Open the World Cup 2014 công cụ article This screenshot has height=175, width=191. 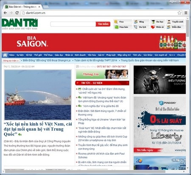point(103,138)
